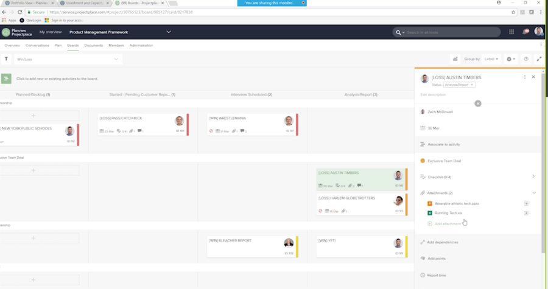
Task: Click the browser address bar URL
Action: (121, 12)
